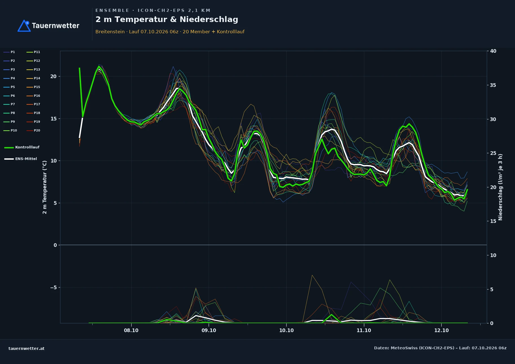Click the temperature axis value −5

click(53, 288)
